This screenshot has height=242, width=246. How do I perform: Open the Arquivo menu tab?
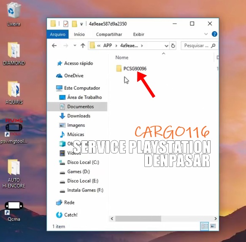(57, 34)
